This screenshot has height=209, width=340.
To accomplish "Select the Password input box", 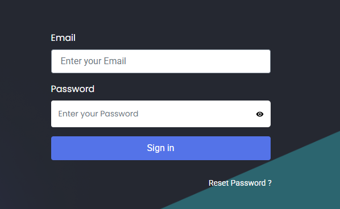I will click(x=161, y=114).
